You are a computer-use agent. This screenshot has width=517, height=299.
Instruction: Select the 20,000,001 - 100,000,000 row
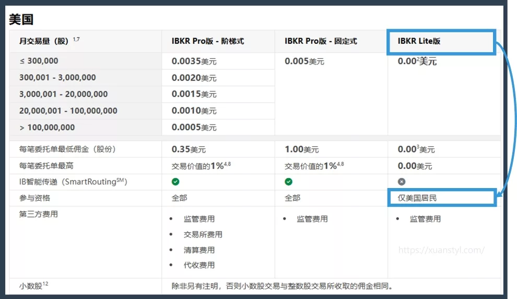point(68,110)
